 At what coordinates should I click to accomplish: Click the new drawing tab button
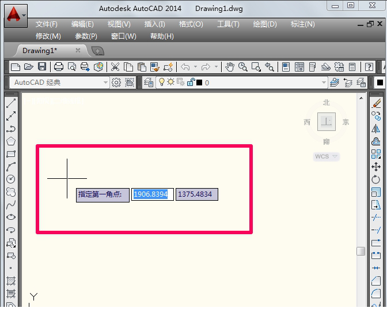coord(97,51)
